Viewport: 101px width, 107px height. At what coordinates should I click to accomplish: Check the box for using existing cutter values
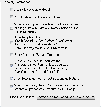[x=12, y=28]
